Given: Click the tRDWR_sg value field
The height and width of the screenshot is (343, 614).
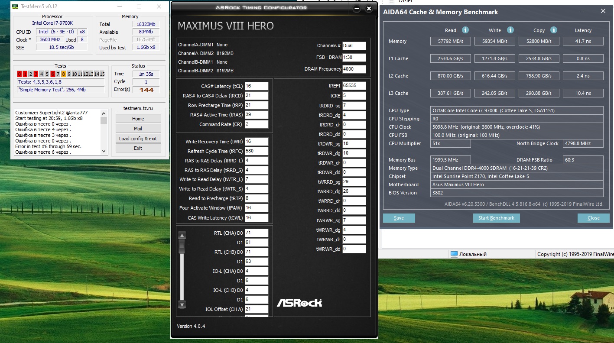Looking at the screenshot, I should coord(354,144).
